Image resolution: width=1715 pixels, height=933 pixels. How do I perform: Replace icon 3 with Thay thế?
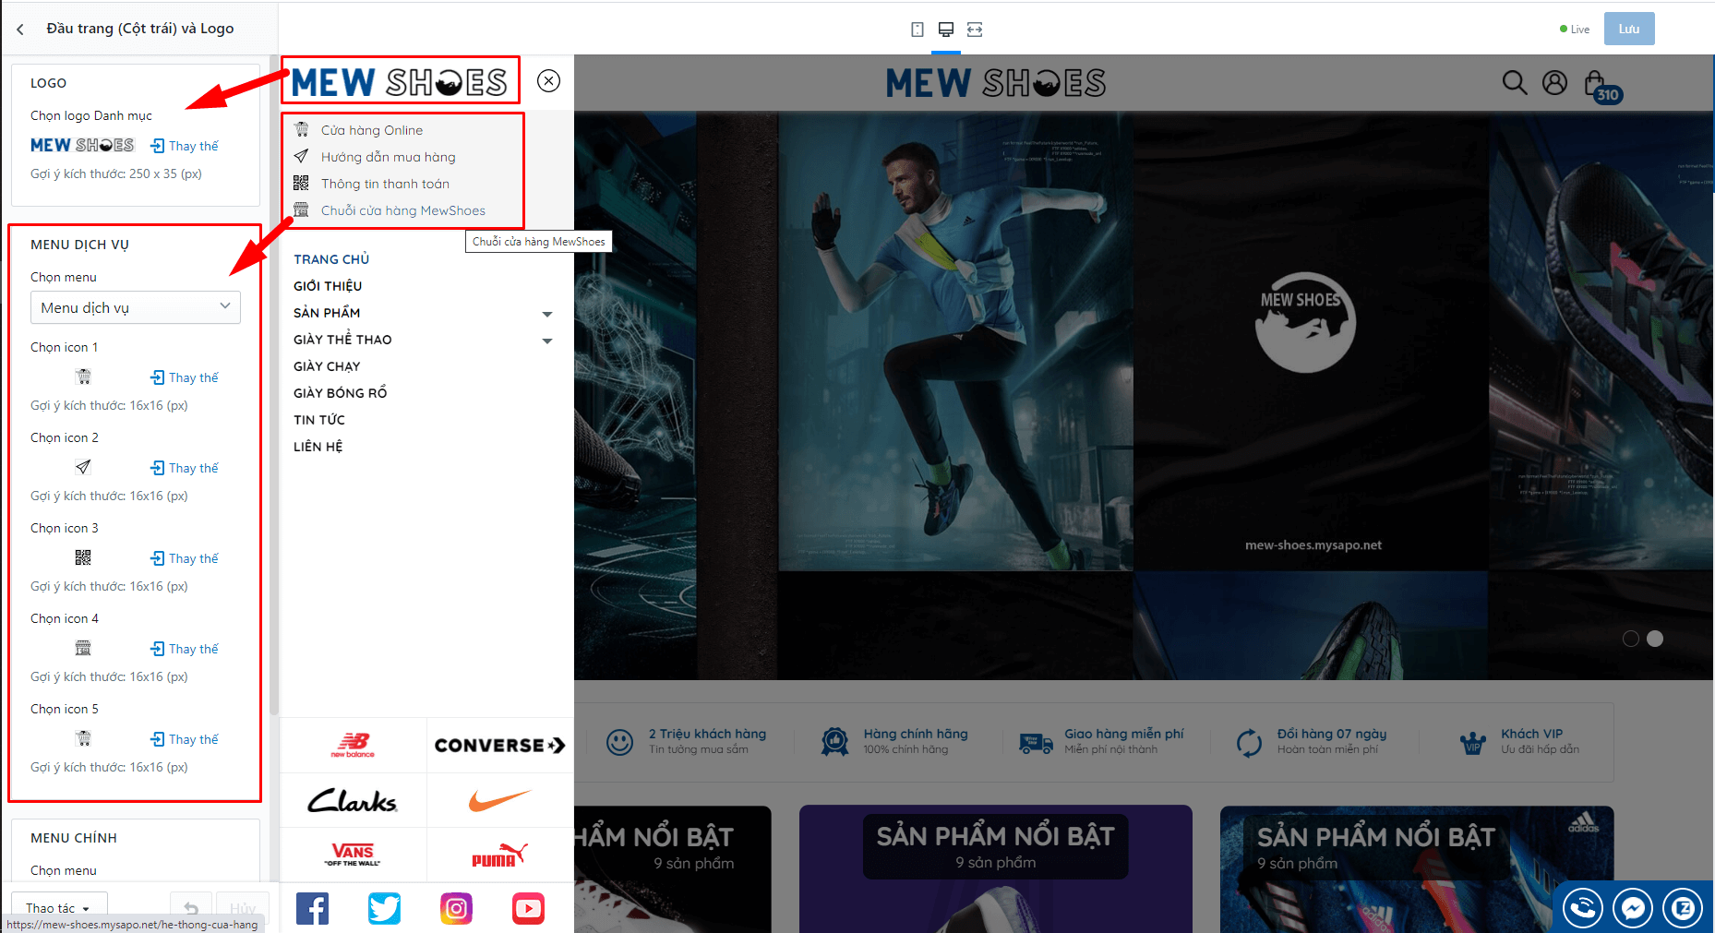pyautogui.click(x=185, y=558)
